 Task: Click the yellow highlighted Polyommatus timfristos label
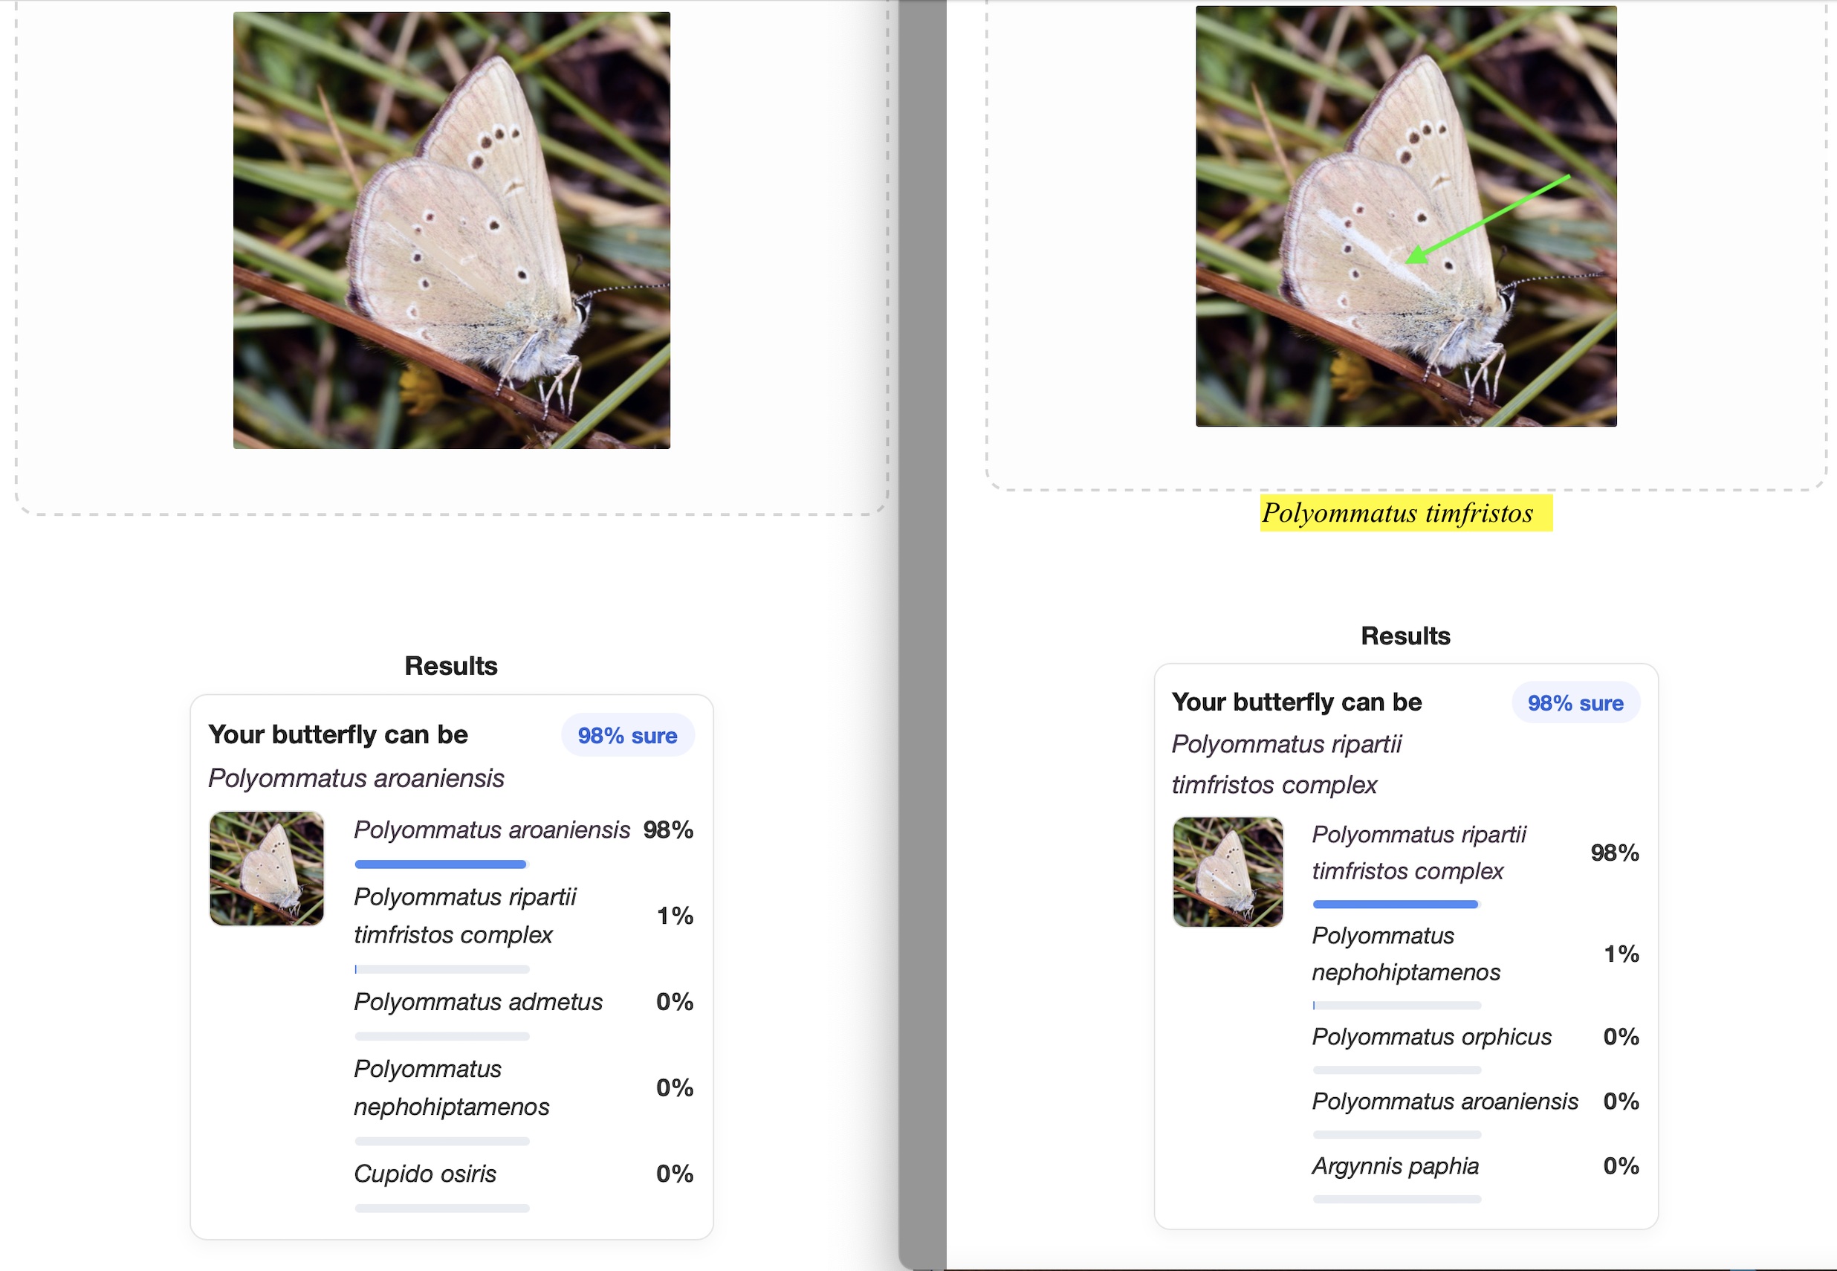coord(1405,513)
